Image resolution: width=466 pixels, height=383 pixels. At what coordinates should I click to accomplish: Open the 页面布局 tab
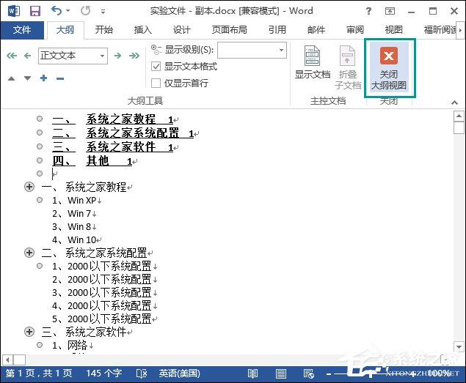pos(229,30)
